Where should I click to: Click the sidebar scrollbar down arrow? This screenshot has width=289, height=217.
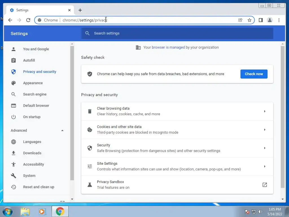[x=72, y=199]
